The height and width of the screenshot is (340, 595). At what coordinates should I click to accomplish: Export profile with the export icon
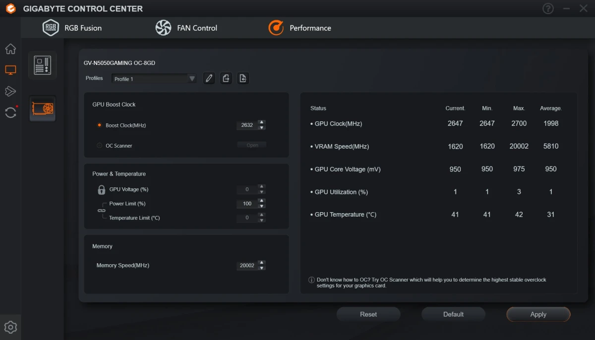[x=226, y=78]
